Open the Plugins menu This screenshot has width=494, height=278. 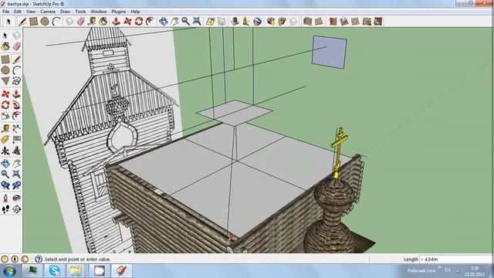tap(119, 12)
